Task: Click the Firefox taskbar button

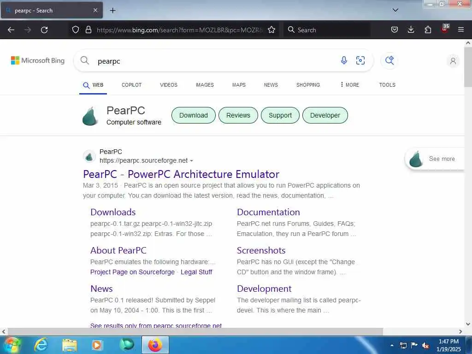Action: (155, 345)
